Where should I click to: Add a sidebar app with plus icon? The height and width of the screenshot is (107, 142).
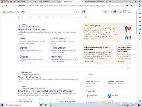tap(140, 40)
